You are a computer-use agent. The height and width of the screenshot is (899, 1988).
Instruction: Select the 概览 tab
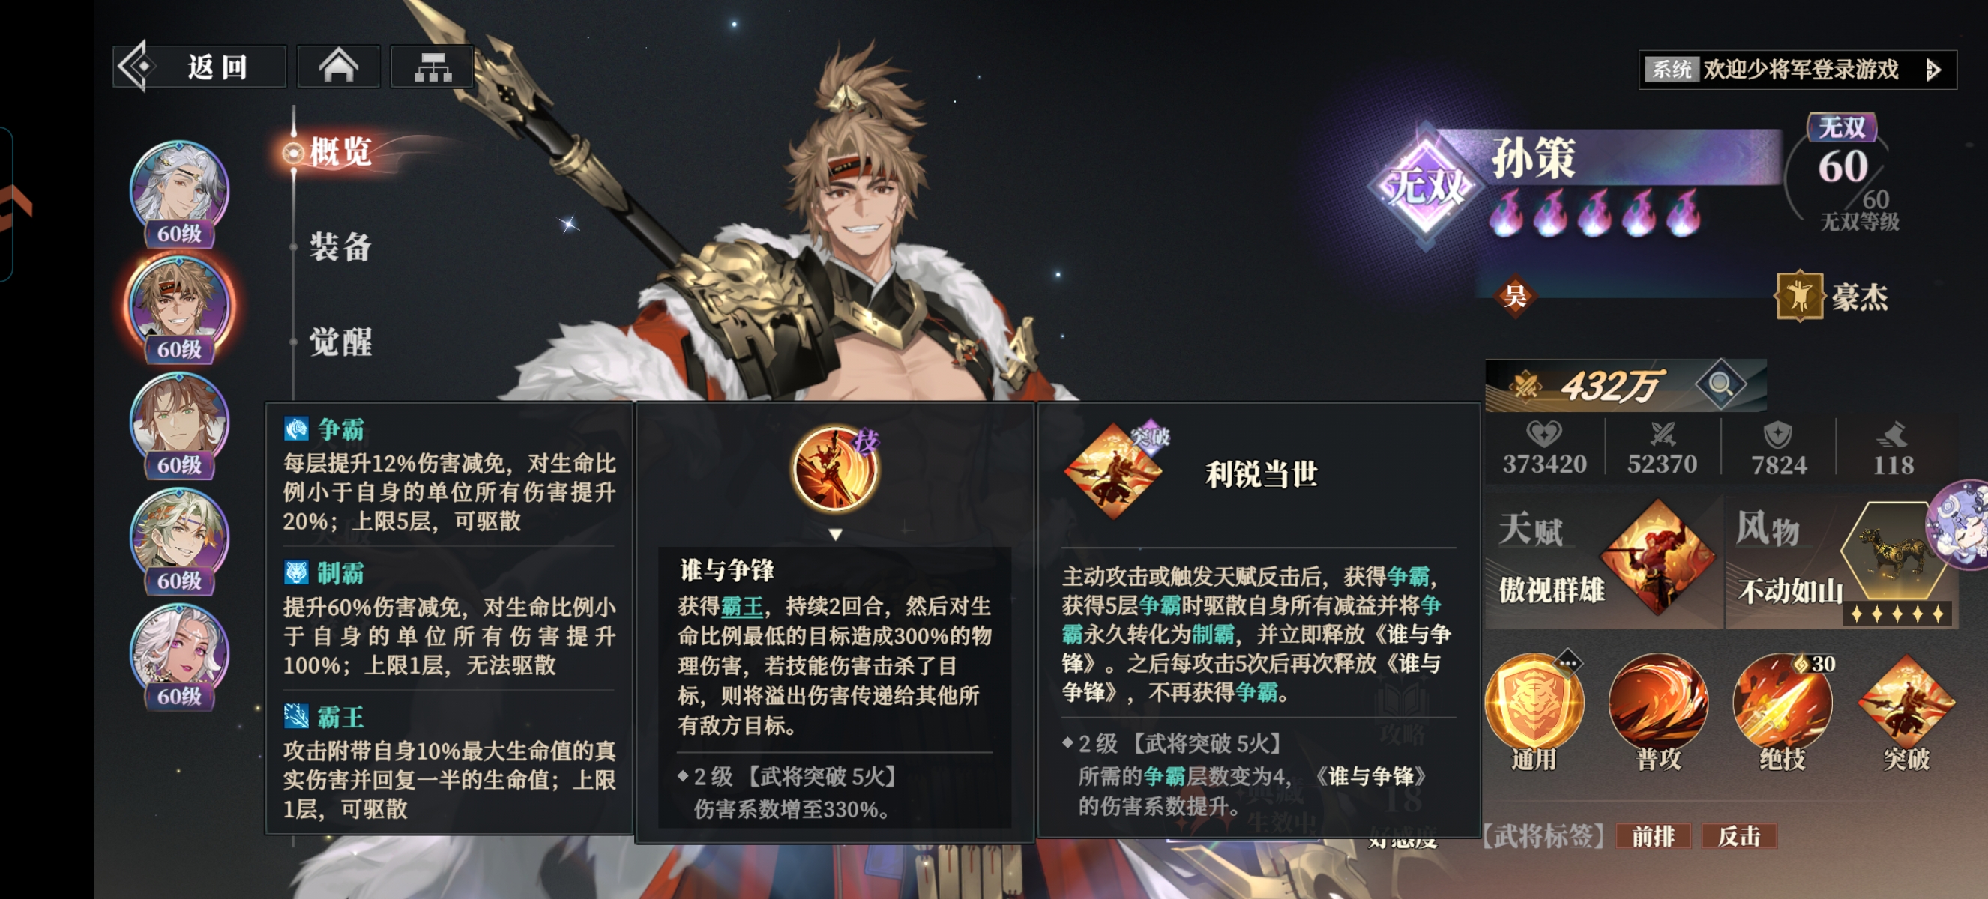click(x=340, y=152)
